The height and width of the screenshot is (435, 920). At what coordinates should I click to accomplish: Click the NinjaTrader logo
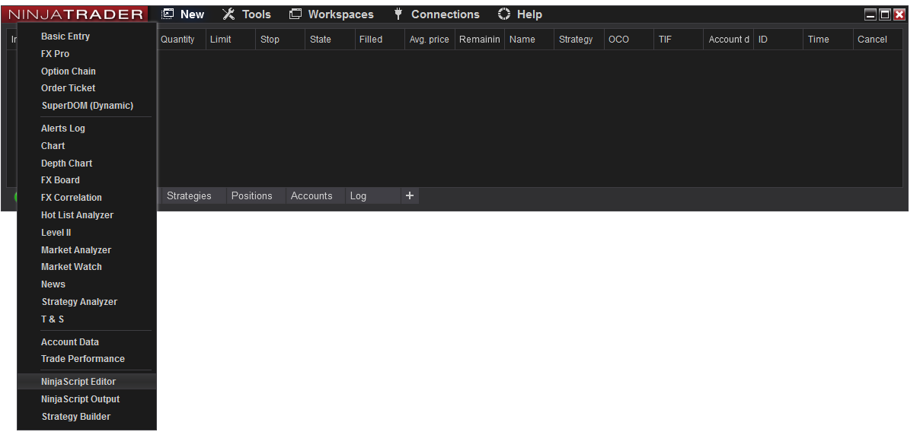tap(75, 14)
